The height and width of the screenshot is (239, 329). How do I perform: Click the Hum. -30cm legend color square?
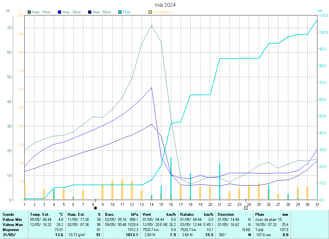pyautogui.click(x=59, y=12)
